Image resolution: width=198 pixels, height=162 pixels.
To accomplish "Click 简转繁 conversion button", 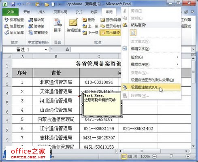I will coord(36,26).
